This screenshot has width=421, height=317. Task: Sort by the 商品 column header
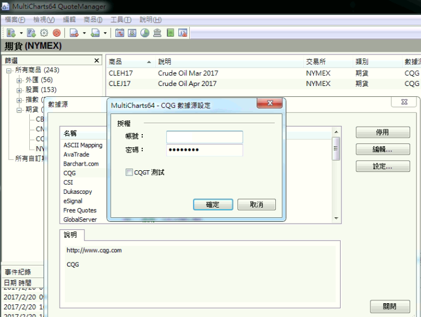coord(130,62)
